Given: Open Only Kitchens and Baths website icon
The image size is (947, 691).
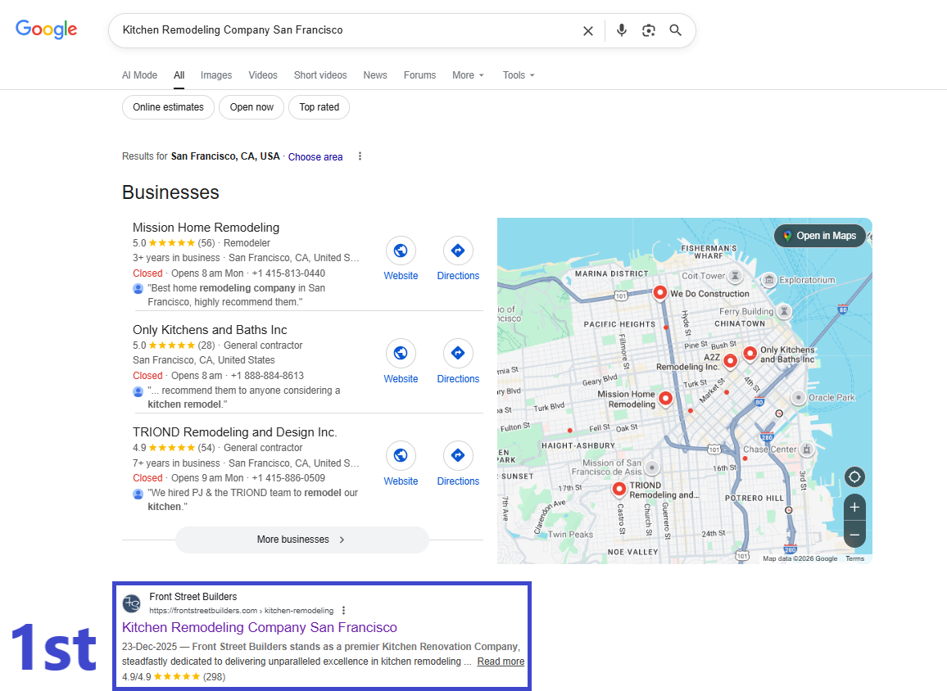Looking at the screenshot, I should [x=401, y=353].
